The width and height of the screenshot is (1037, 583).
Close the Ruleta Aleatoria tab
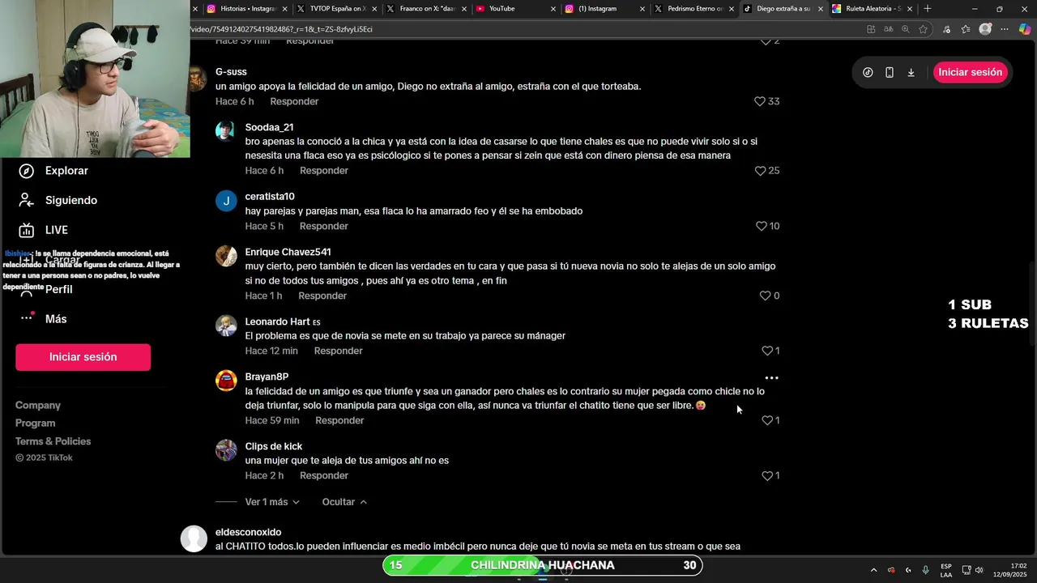910,9
